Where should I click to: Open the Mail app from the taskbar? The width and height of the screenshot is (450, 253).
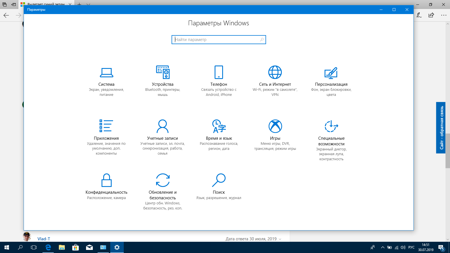pos(89,247)
